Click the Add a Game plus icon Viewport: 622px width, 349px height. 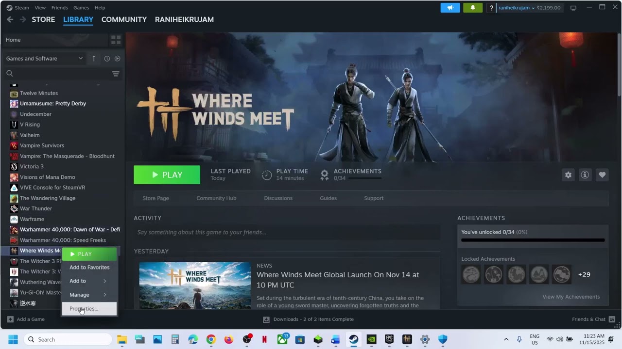click(x=10, y=319)
